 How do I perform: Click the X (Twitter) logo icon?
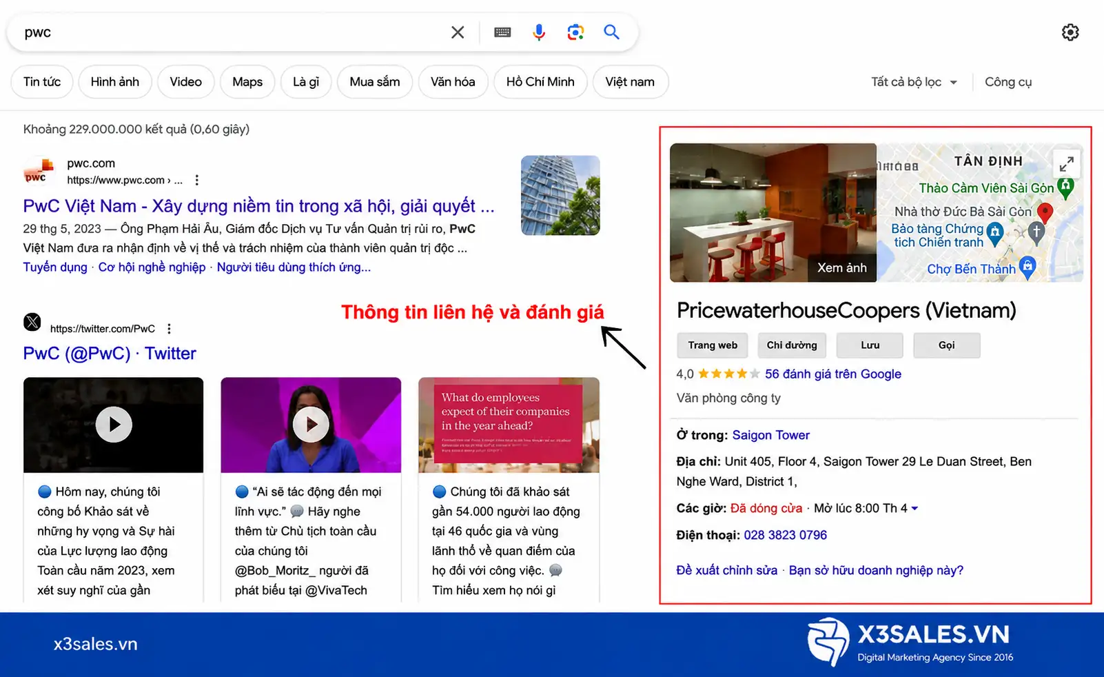32,322
